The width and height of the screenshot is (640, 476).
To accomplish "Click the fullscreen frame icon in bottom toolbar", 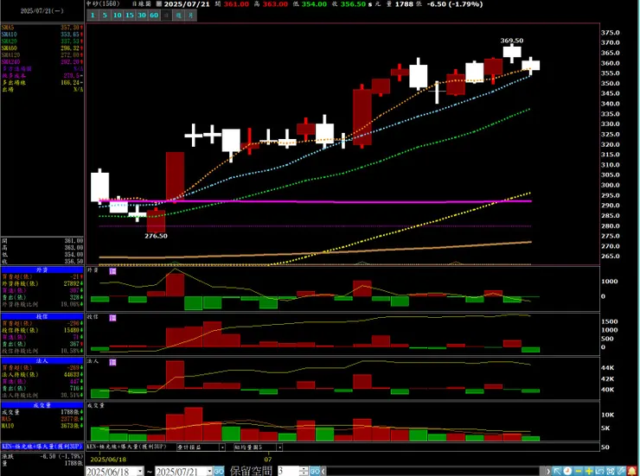I will [x=611, y=471].
